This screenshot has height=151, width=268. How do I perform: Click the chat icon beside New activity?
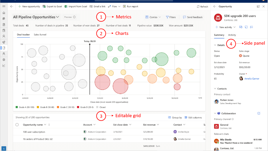click(241, 27)
